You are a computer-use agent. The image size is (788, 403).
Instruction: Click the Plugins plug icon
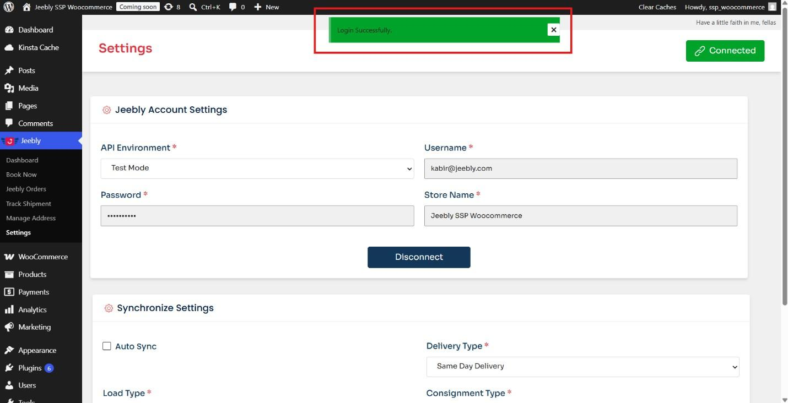click(x=9, y=368)
